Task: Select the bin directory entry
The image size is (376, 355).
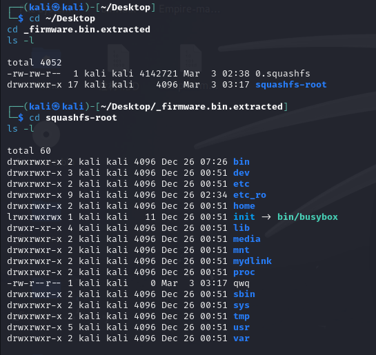Action: pos(241,162)
